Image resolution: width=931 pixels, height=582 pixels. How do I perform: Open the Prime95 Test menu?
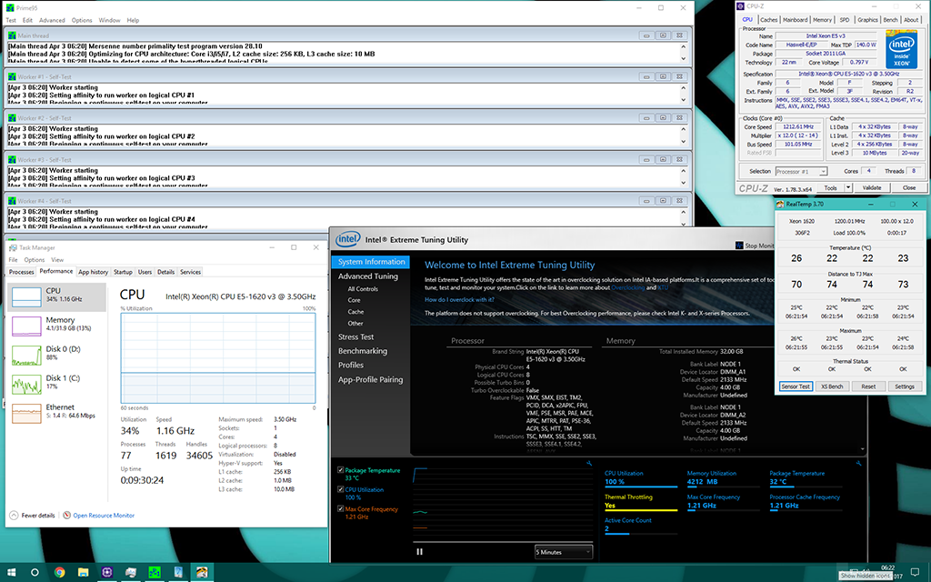point(11,20)
